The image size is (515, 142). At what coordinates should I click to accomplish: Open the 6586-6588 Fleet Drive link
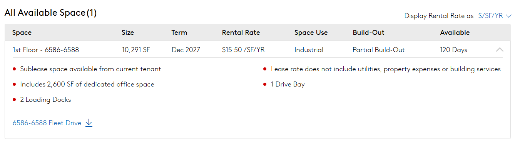47,123
